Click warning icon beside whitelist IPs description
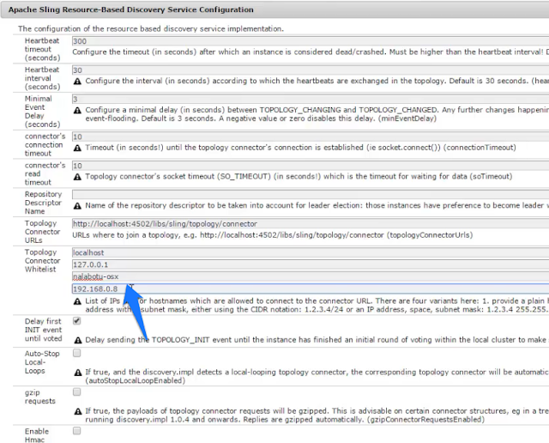This screenshot has width=549, height=443. tap(77, 301)
